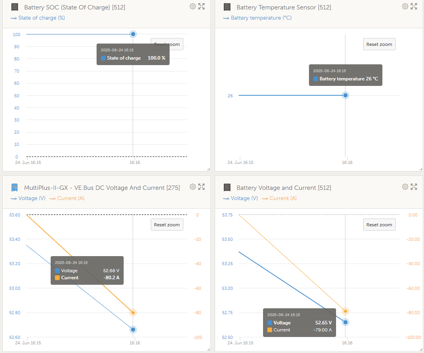Click the 100% state of charge data point

pyautogui.click(x=133, y=34)
